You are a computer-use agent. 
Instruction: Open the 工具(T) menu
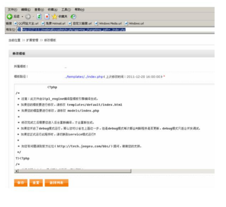click(x=66, y=10)
